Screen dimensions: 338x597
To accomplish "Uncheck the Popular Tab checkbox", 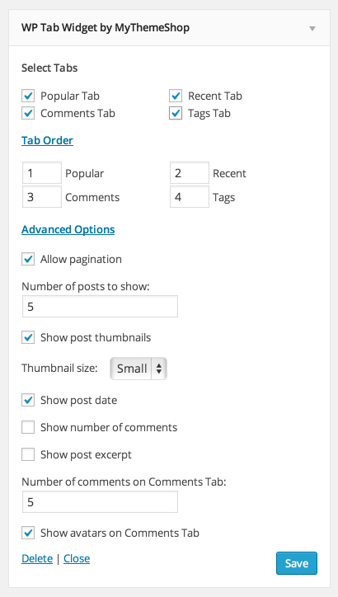I will (28, 96).
